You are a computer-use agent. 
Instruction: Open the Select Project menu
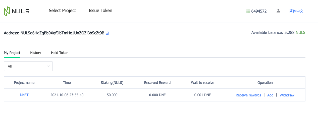(62, 11)
